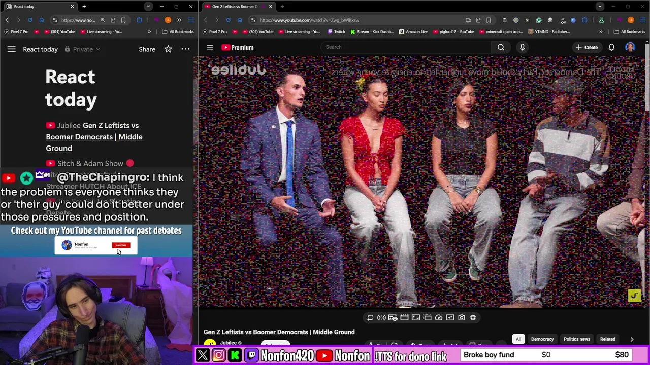Open All Bookmarks folder in left browser
The height and width of the screenshot is (365, 650).
[178, 32]
